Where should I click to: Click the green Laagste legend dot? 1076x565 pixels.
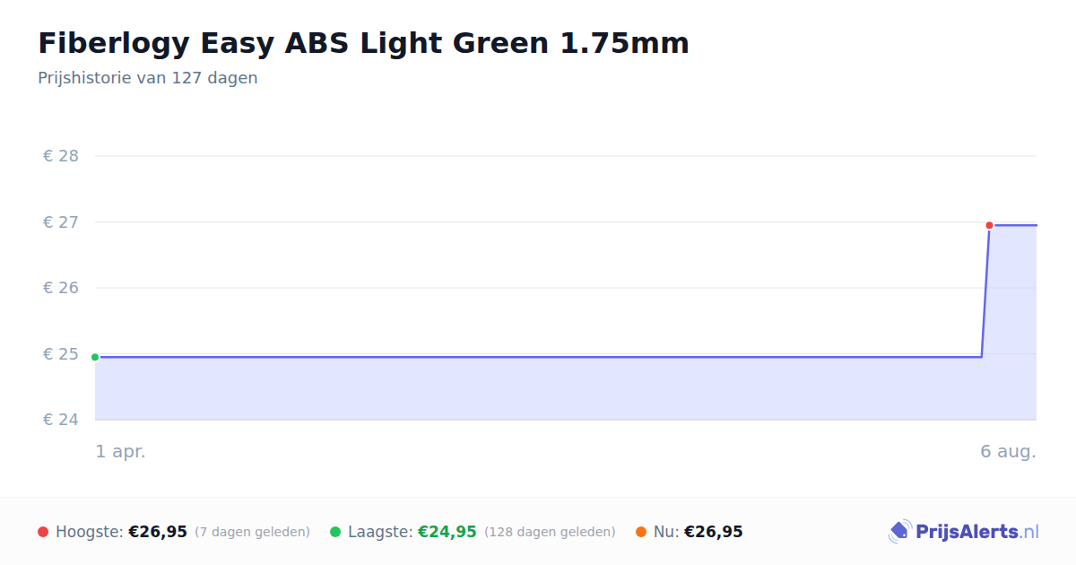pos(335,532)
